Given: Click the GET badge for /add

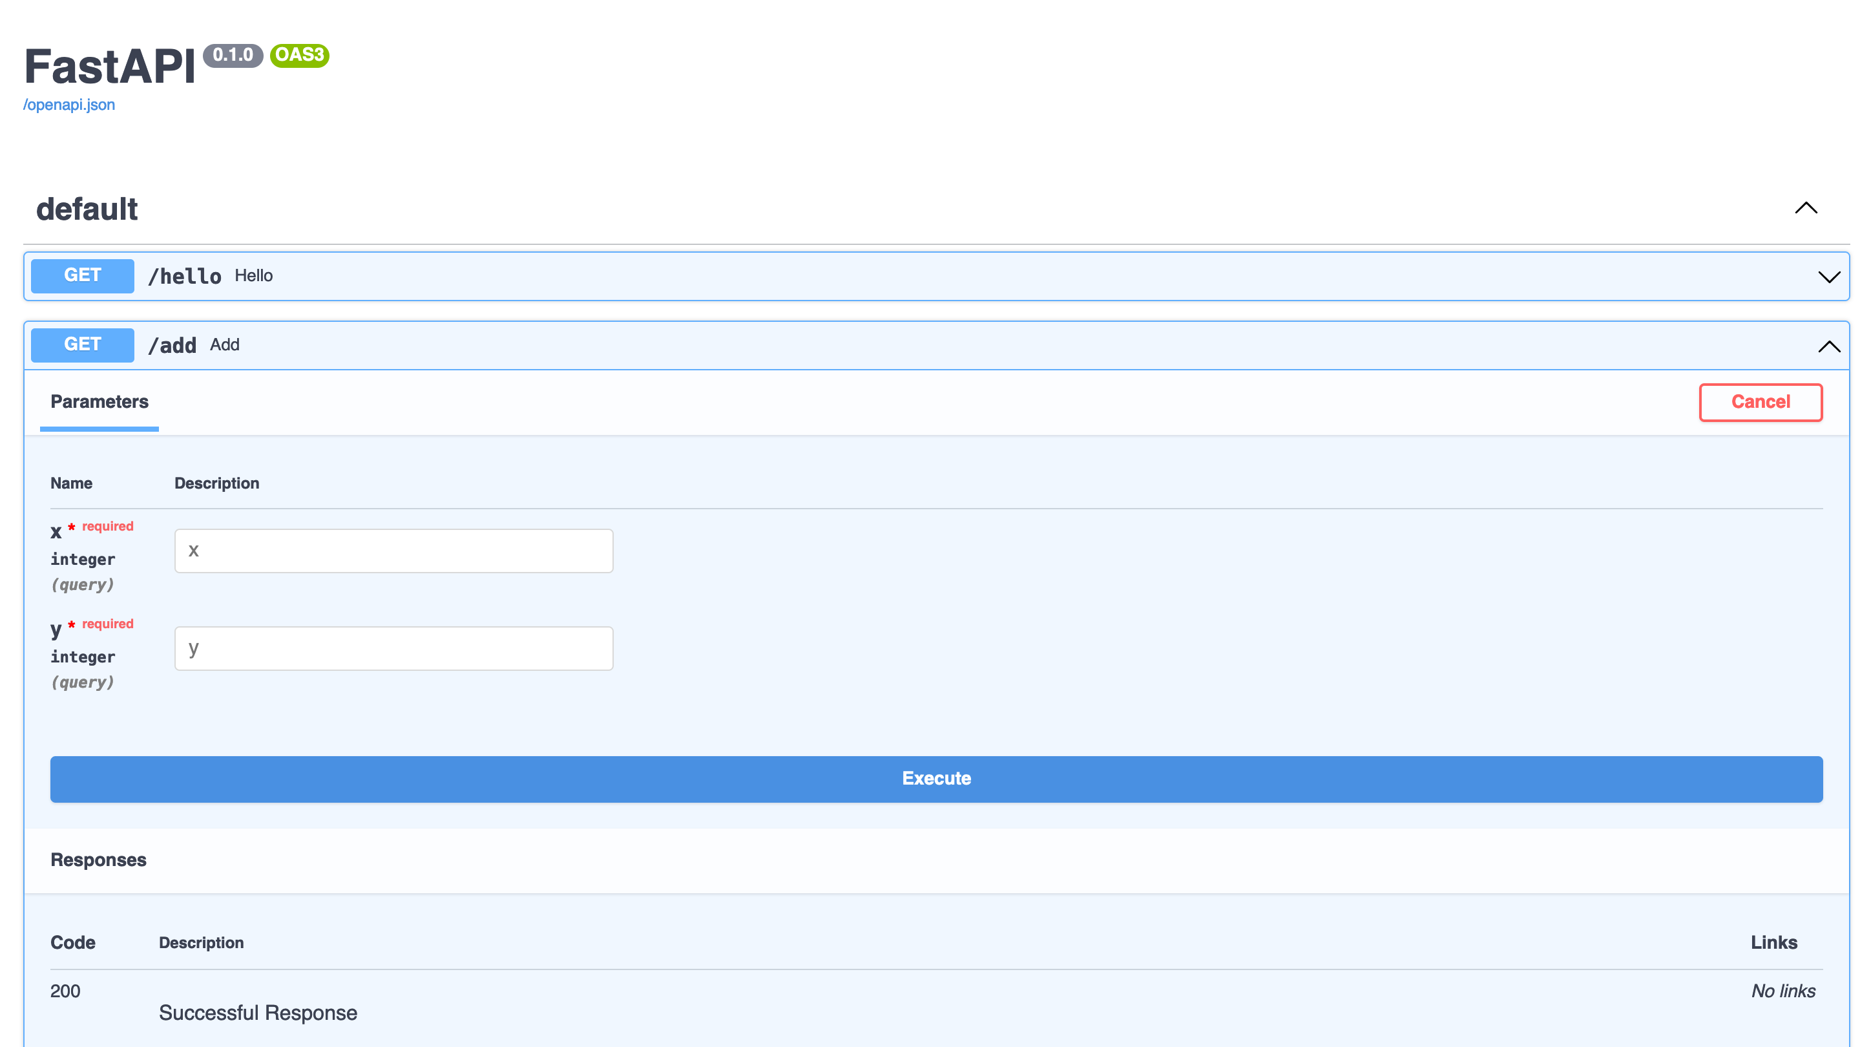Looking at the screenshot, I should point(82,345).
